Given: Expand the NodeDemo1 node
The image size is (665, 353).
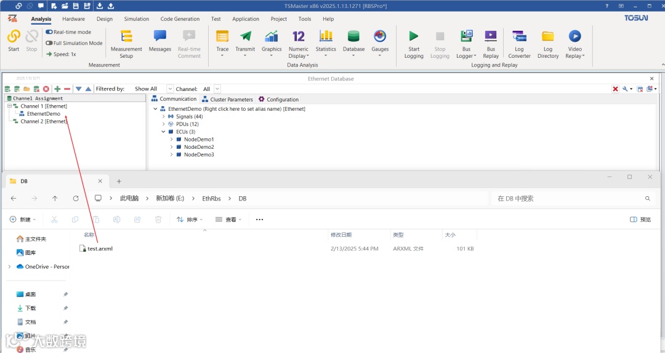Looking at the screenshot, I should pyautogui.click(x=171, y=140).
